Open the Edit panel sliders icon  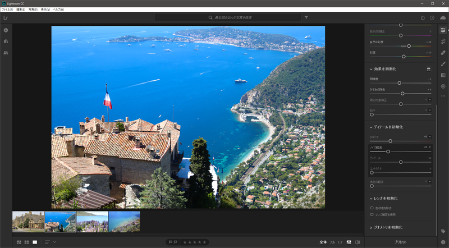point(443,30)
